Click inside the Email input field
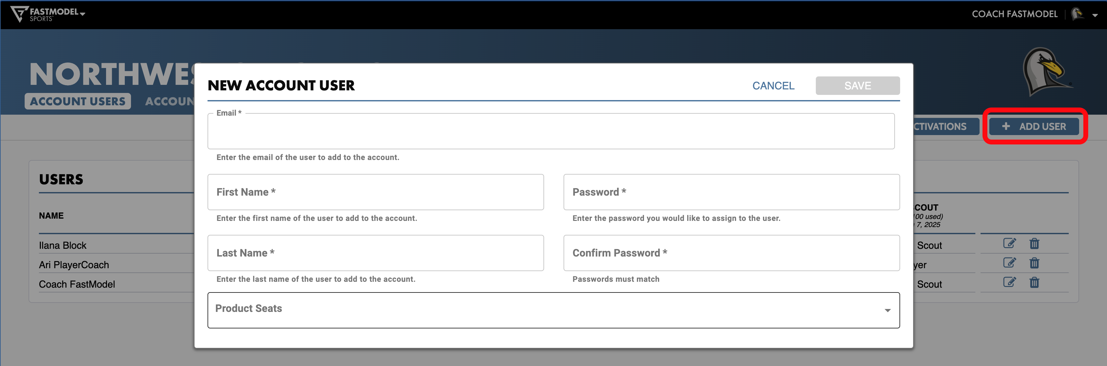The height and width of the screenshot is (366, 1107). [x=550, y=131]
